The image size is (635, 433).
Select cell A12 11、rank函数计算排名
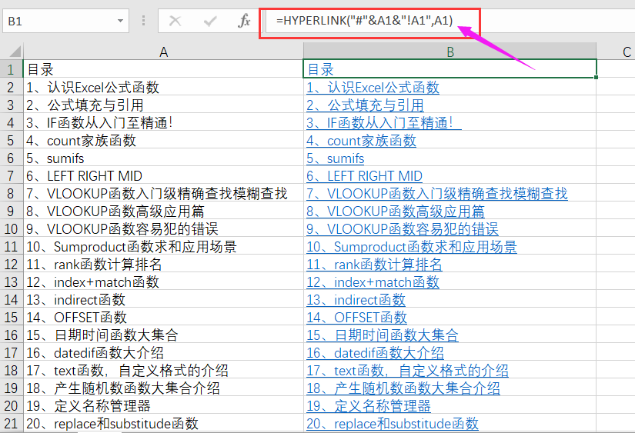(163, 265)
